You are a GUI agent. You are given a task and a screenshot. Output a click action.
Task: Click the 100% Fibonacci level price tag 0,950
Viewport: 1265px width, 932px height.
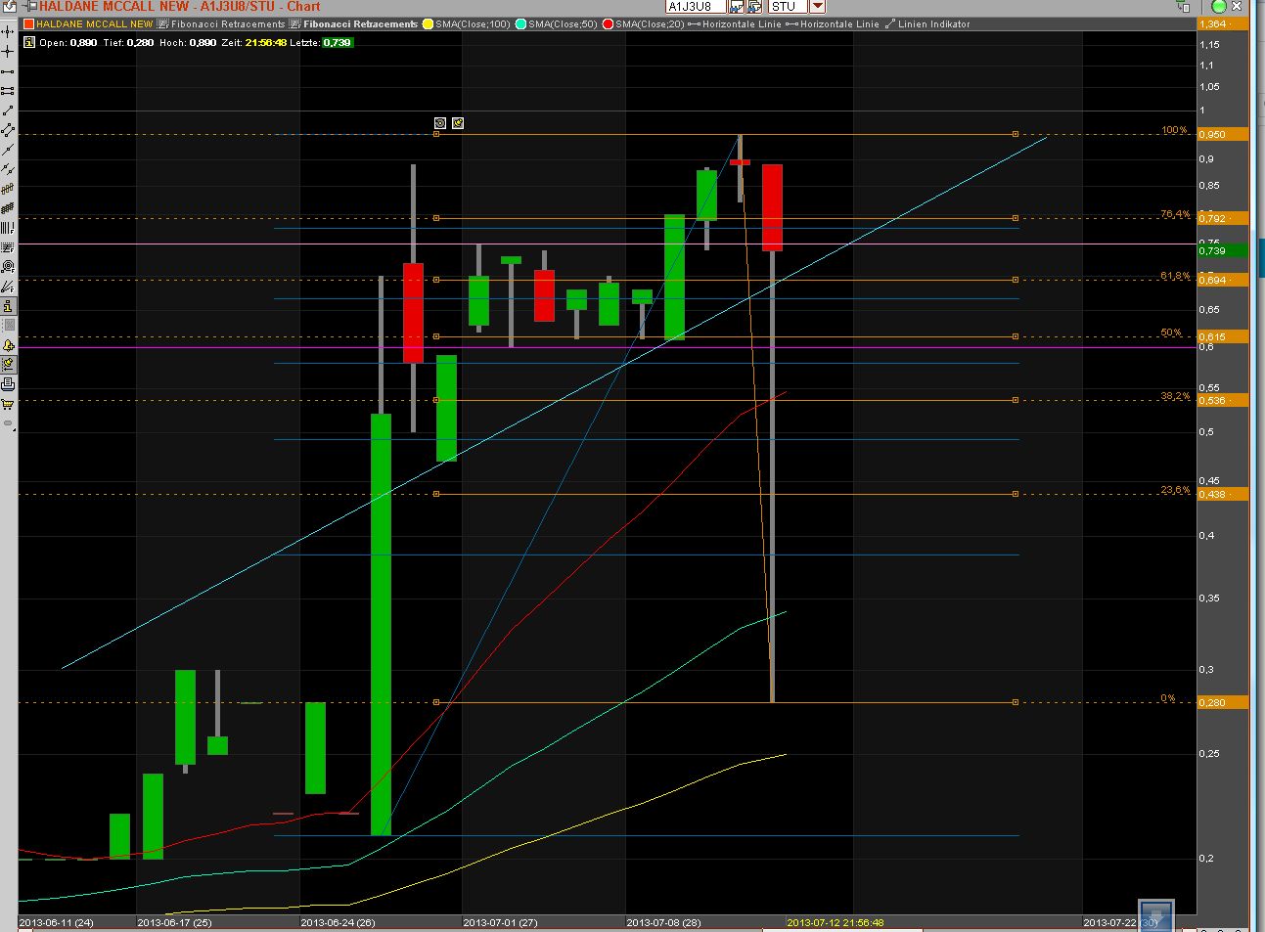coord(1223,134)
